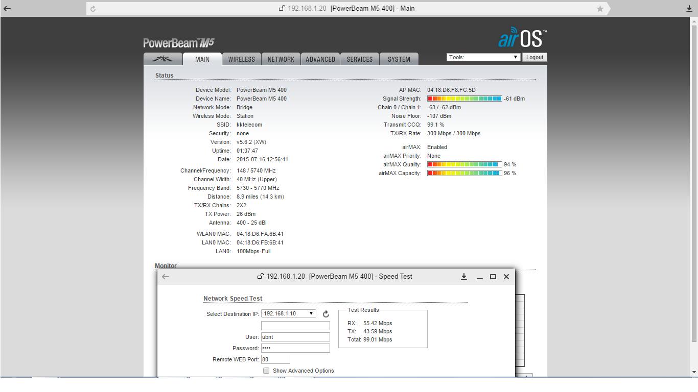Open the SYSTEM tab
The width and height of the screenshot is (698, 392).
(x=399, y=59)
